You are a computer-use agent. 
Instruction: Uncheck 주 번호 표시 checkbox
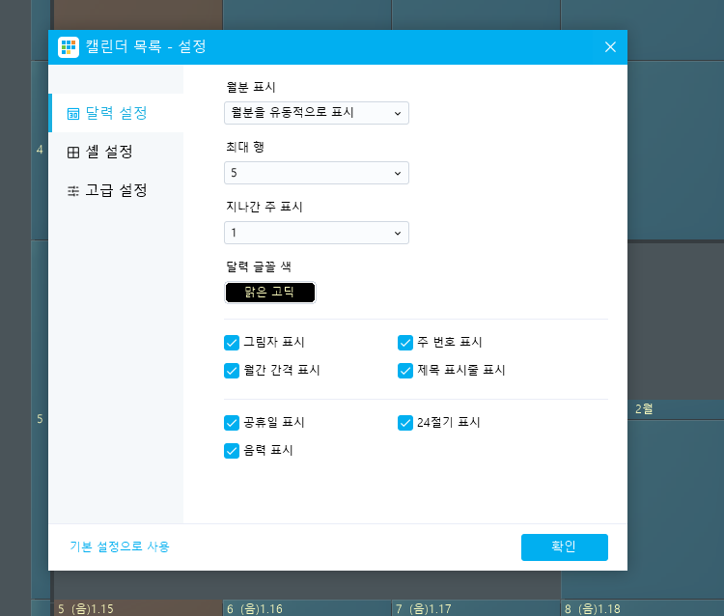pos(405,343)
